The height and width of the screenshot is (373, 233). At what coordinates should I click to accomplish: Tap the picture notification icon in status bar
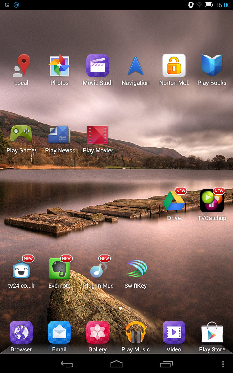[7, 5]
